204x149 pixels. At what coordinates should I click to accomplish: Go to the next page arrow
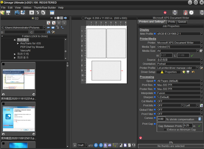tap(100, 145)
